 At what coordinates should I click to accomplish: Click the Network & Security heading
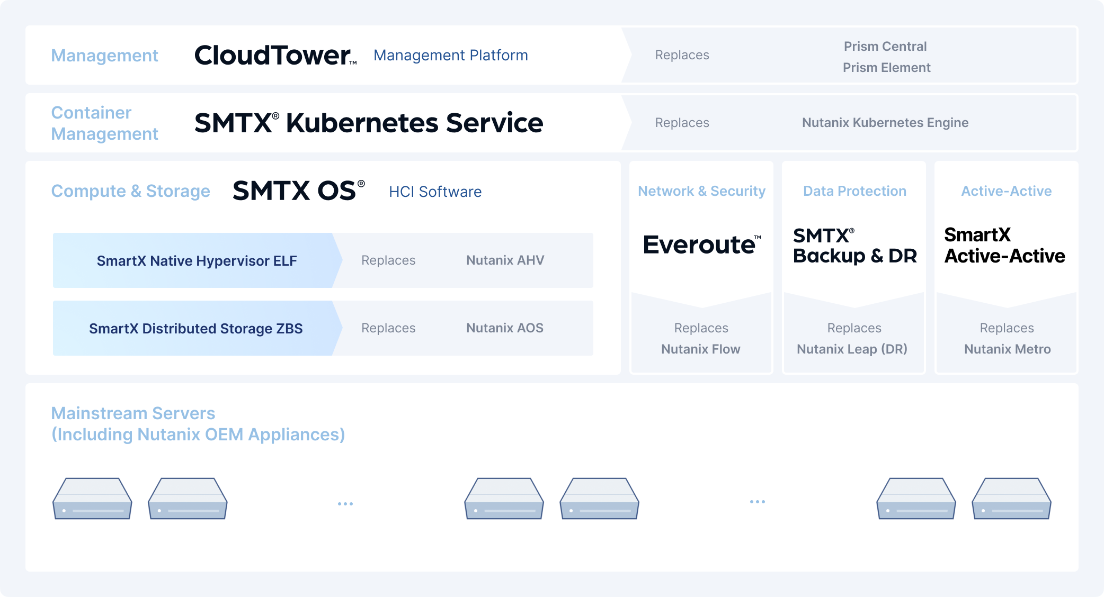tap(701, 191)
